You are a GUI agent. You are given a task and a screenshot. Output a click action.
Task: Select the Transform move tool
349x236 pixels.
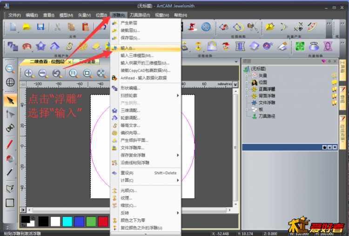click(x=10, y=128)
